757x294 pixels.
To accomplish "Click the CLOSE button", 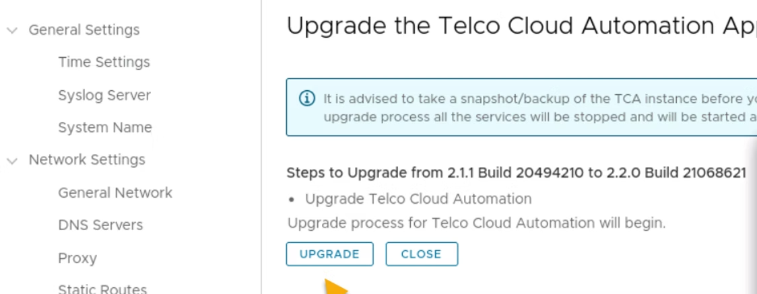I will point(422,254).
